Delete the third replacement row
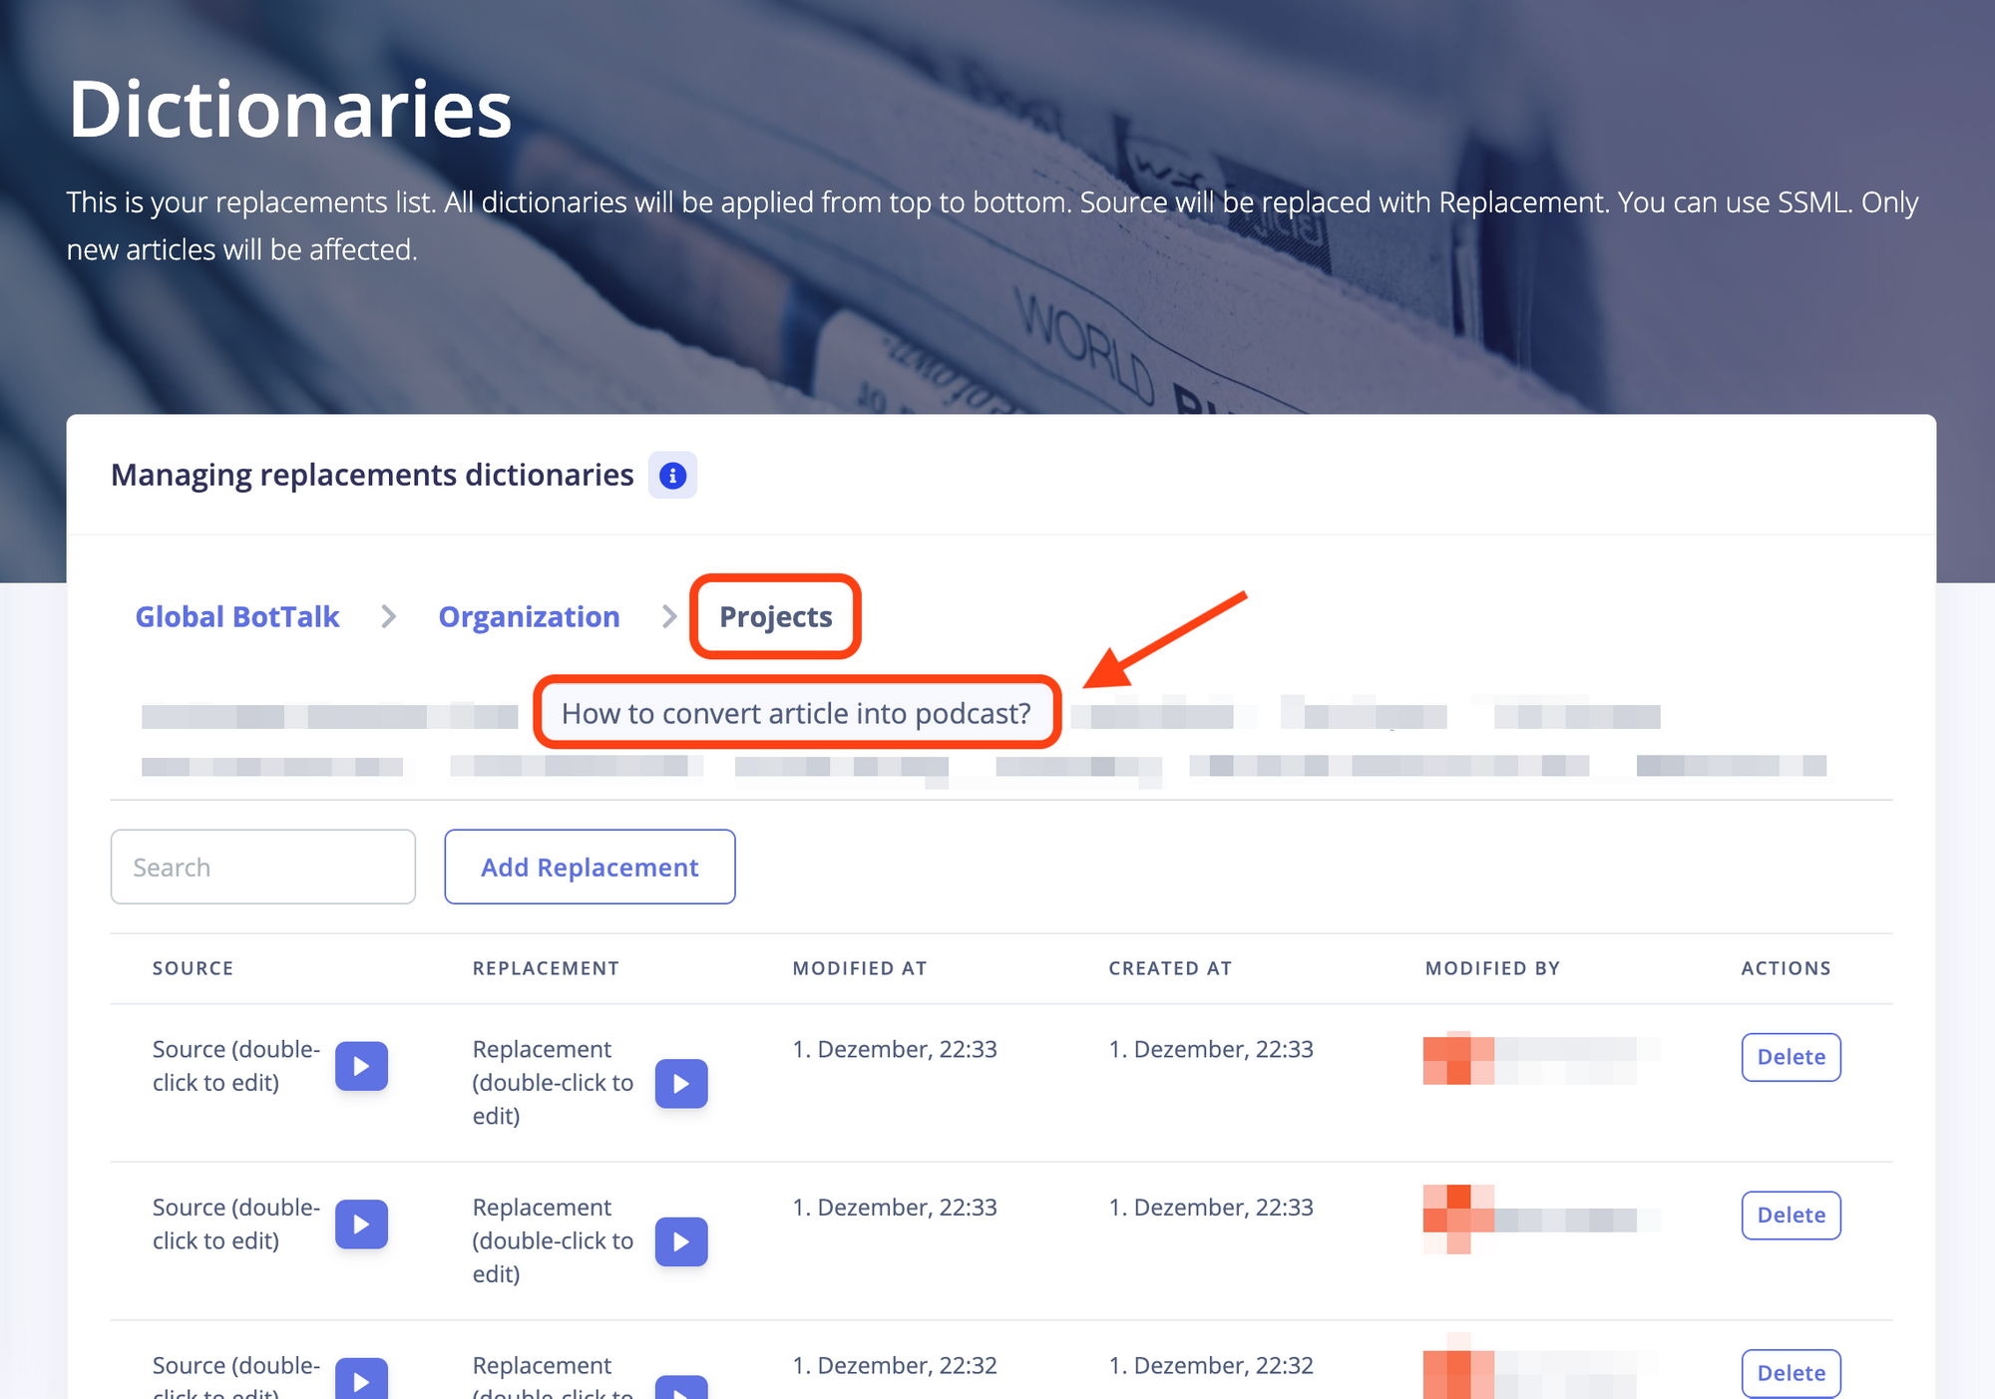Image resolution: width=1995 pixels, height=1399 pixels. (1792, 1373)
